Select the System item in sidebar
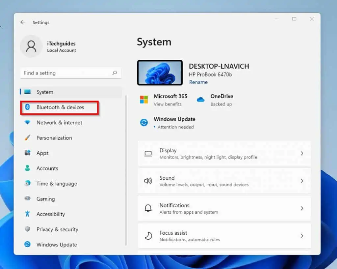This screenshot has width=337, height=269. [x=45, y=92]
